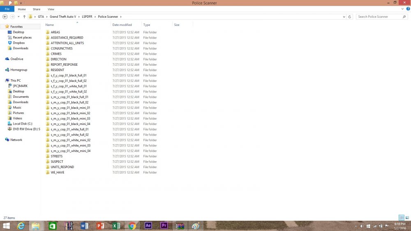This screenshot has height=231, width=411.
Task: Expand the ribbon with the chevron
Action: click(x=402, y=9)
